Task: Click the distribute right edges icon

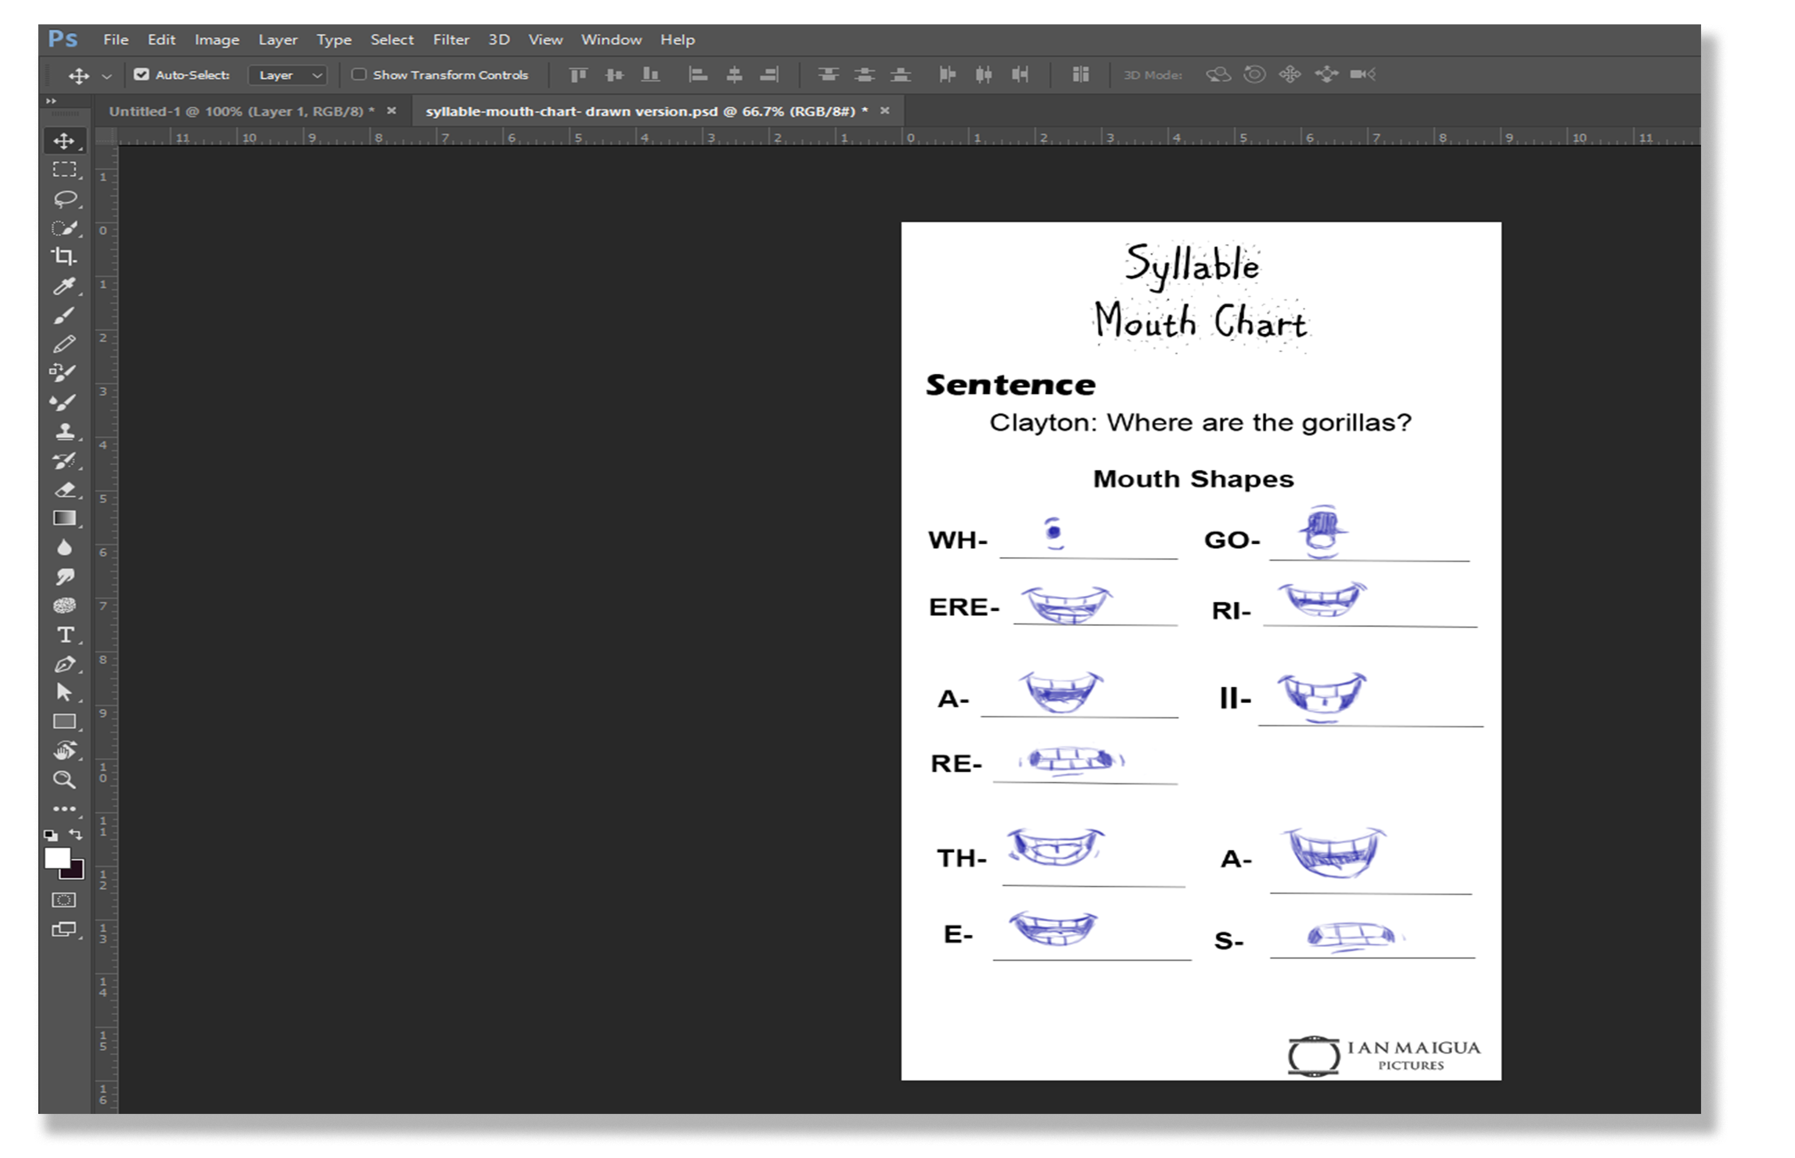Action: [1019, 74]
